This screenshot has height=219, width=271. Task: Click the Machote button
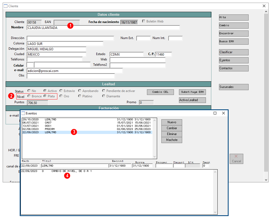click(172, 140)
